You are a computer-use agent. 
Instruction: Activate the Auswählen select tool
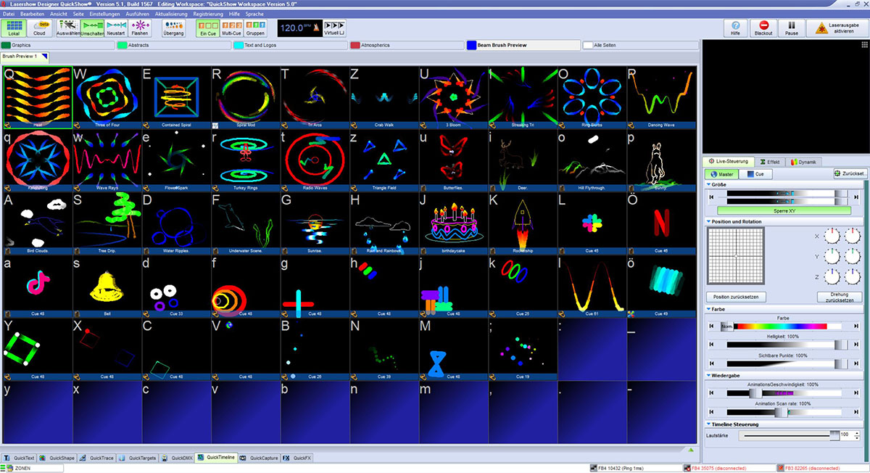(x=67, y=28)
